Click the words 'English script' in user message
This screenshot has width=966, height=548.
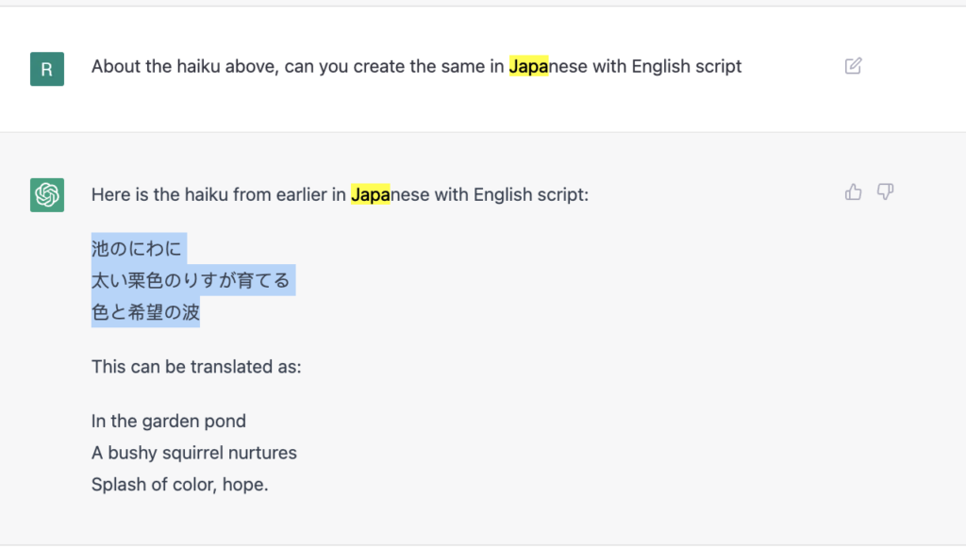click(x=687, y=67)
